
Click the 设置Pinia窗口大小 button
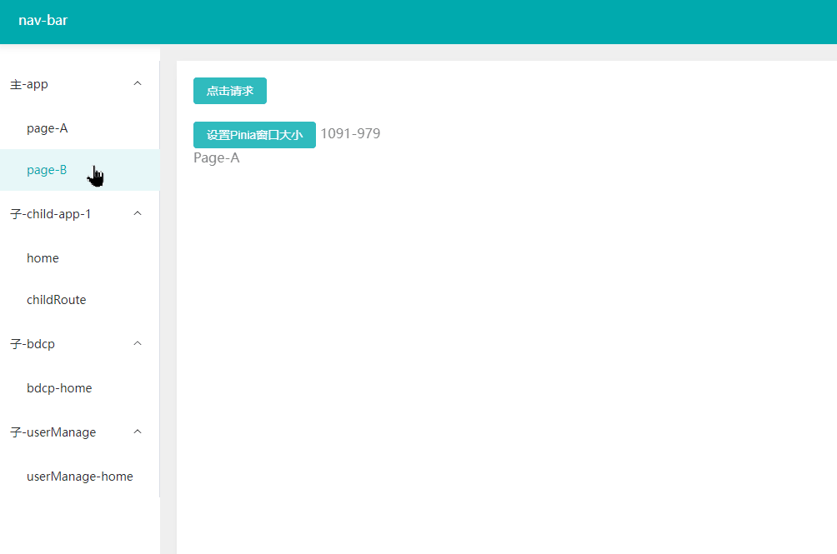[254, 135]
